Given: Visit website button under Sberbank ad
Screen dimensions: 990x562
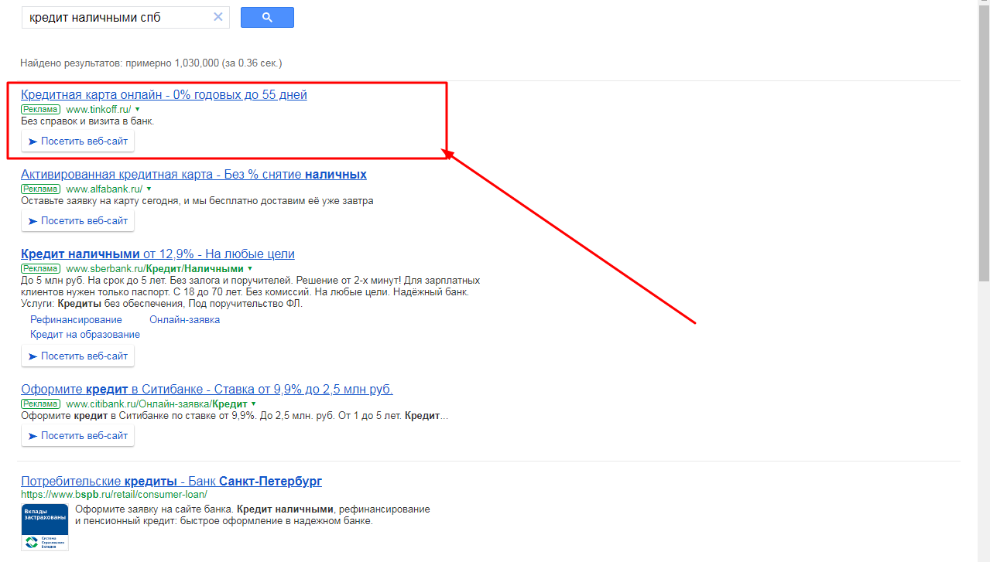Looking at the screenshot, I should coord(77,356).
